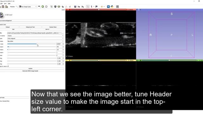Viewport: 203px width, 114px height.
Task: Click the Reload button
Action: click(9, 27)
